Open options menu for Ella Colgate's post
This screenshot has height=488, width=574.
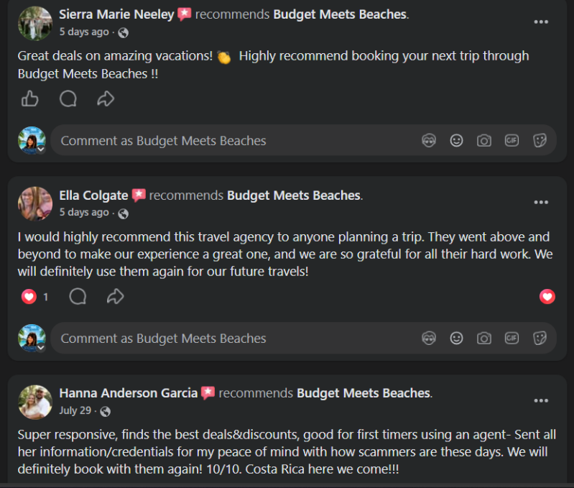pos(541,203)
